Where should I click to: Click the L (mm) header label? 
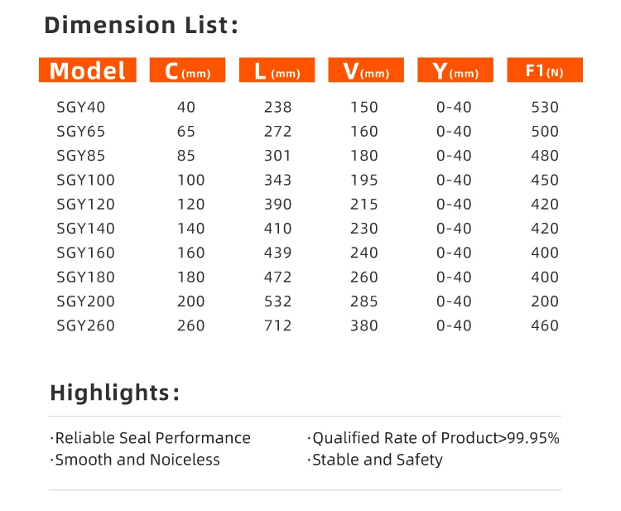click(x=277, y=70)
